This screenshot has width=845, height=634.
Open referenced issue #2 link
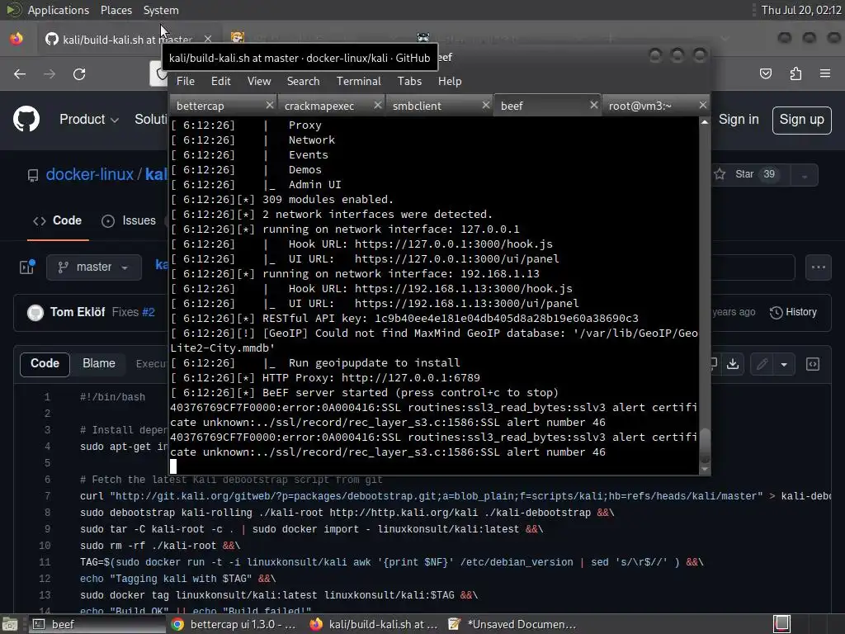point(149,312)
